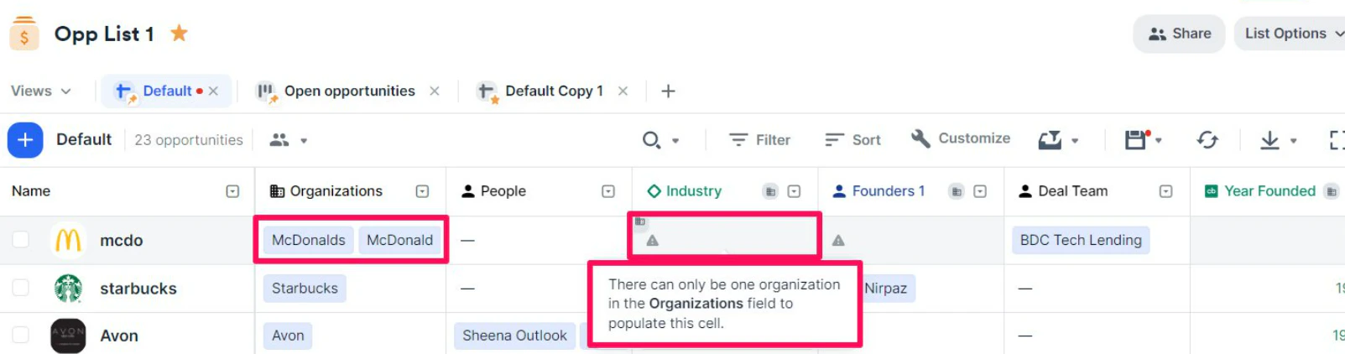Open the Filter panel

(x=759, y=140)
